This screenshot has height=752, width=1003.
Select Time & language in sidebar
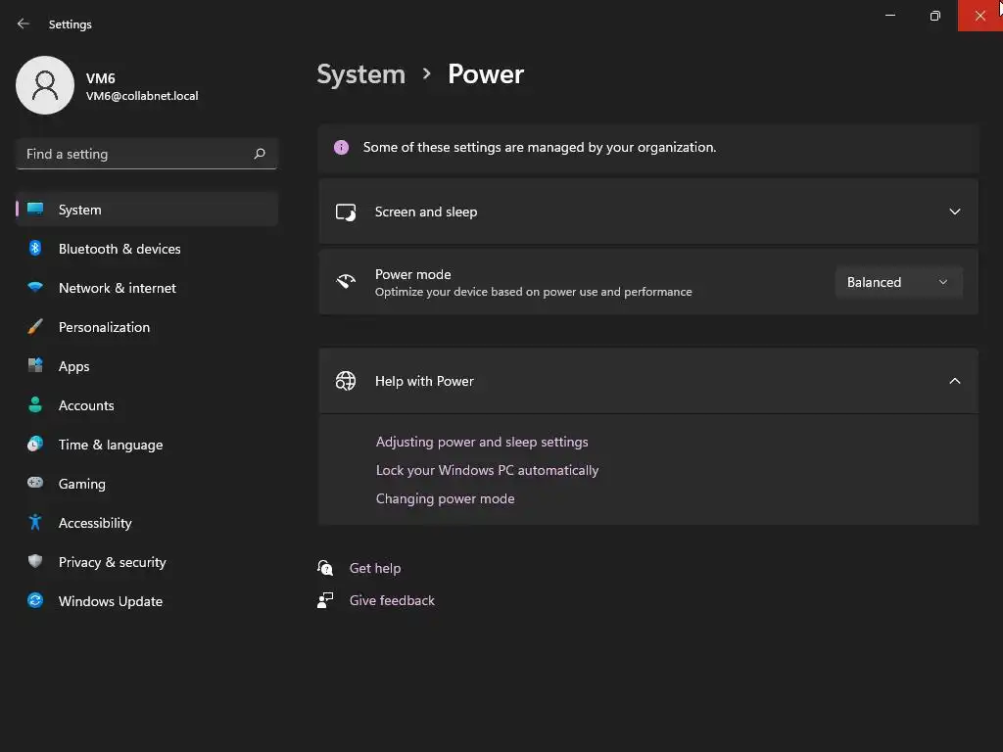pos(111,445)
